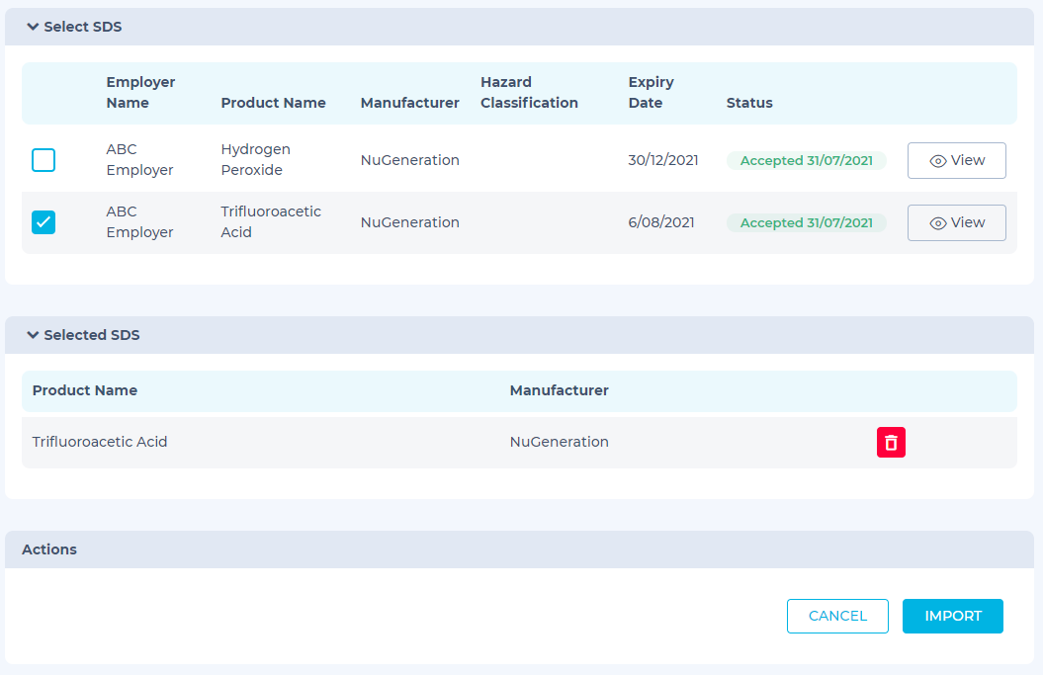Click eye icon in Hydrogen Peroxide View button
1043x675 pixels.
tap(938, 161)
